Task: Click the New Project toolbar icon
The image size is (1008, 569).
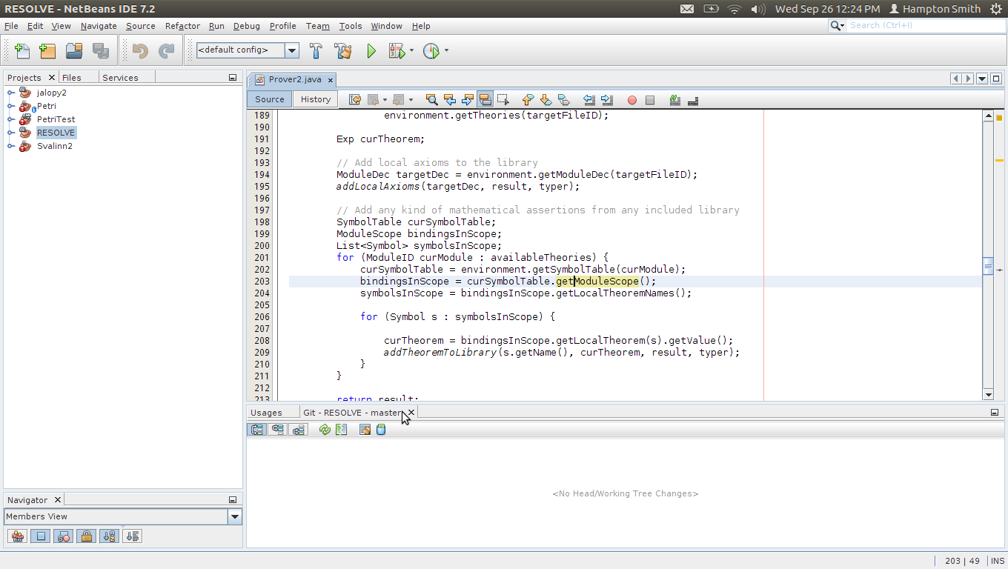Action: pos(47,51)
